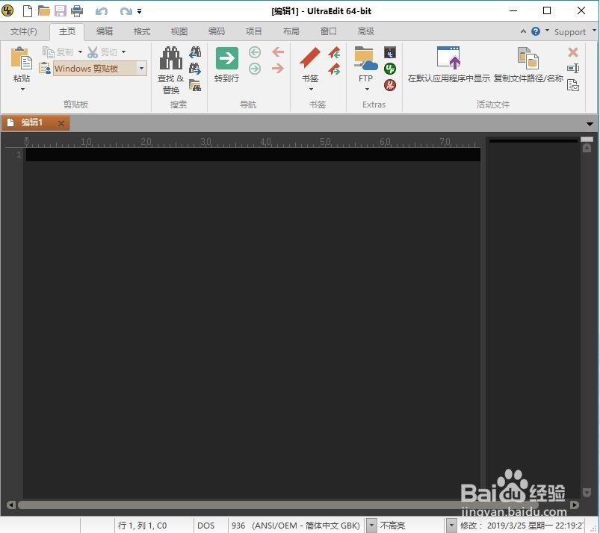
Task: Open the File (文件(F)) menu
Action: coord(24,31)
